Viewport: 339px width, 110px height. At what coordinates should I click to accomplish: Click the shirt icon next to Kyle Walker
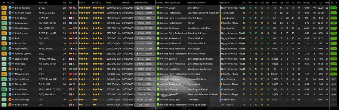pyautogui.click(x=10, y=18)
